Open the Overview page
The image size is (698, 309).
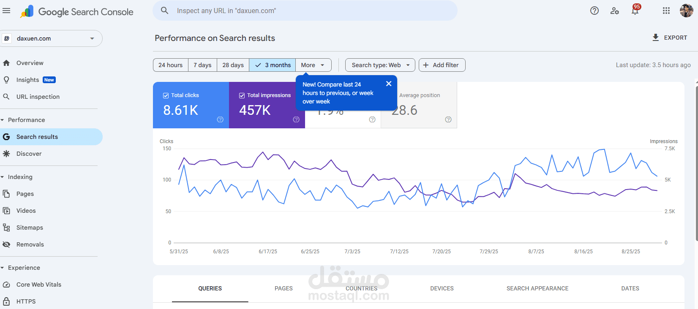pos(51,63)
